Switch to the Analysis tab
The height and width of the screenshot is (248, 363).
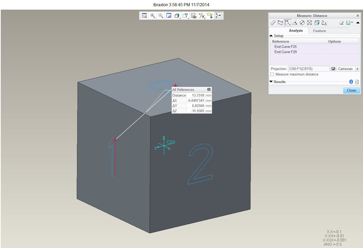296,30
